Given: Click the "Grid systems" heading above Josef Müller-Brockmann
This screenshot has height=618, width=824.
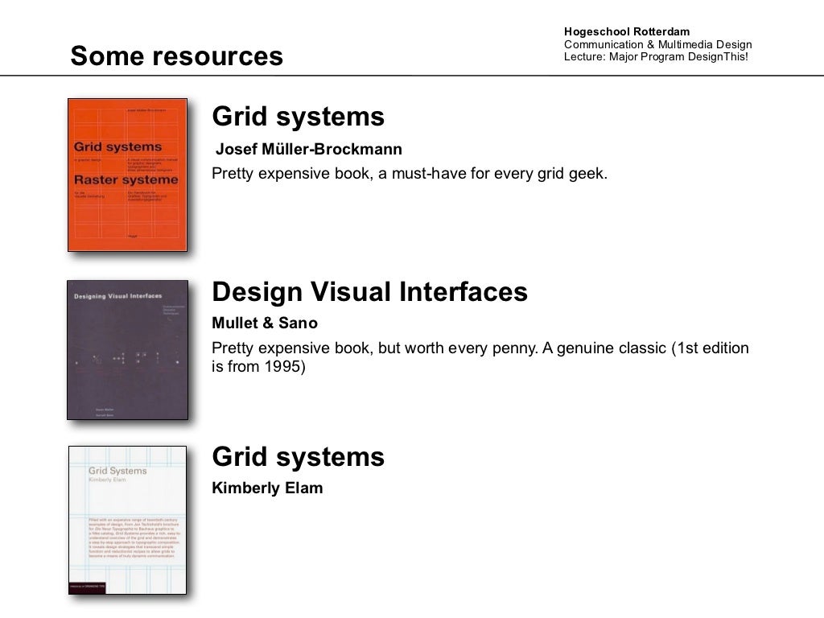Looking at the screenshot, I should (298, 117).
